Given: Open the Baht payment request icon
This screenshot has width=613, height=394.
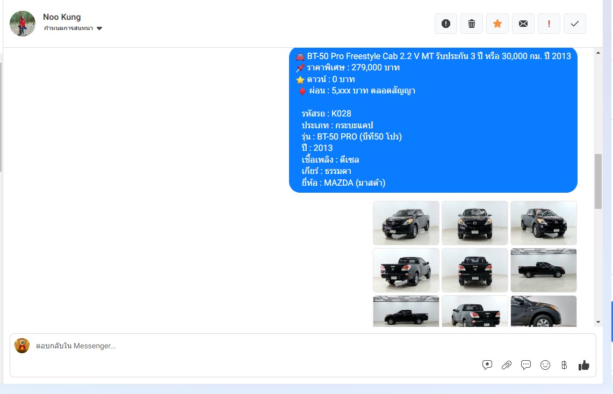Looking at the screenshot, I should 564,364.
